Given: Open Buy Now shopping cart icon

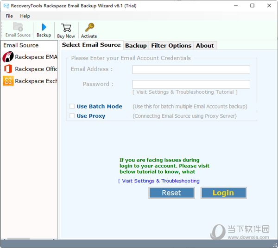Looking at the screenshot, I should click(x=66, y=28).
